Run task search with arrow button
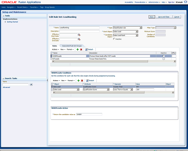The width and height of the screenshot is (188, 151). coord(31,84)
